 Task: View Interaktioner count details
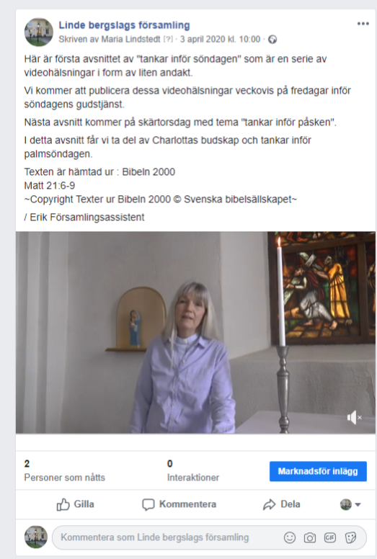tap(193, 470)
